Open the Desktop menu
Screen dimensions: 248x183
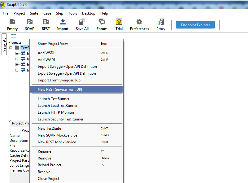click(x=89, y=13)
